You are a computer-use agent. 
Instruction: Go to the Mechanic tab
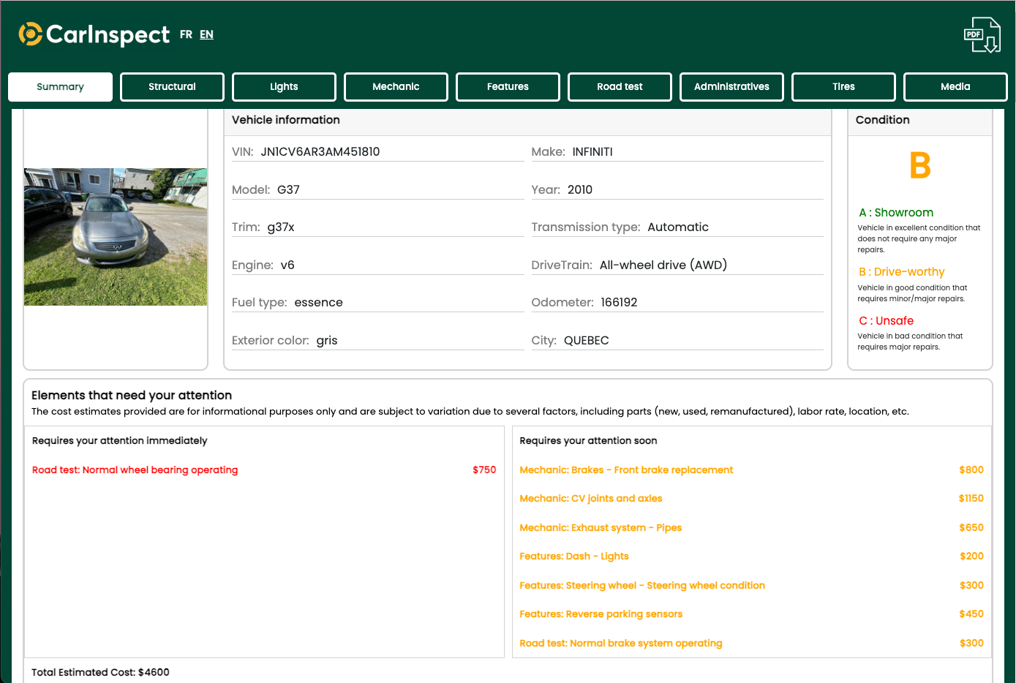[x=396, y=86]
